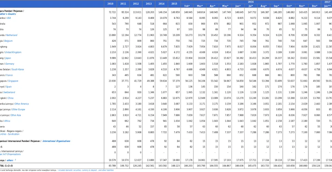Select the 2016 group header
The height and width of the screenshot is (172, 332).
[x=251, y=2]
